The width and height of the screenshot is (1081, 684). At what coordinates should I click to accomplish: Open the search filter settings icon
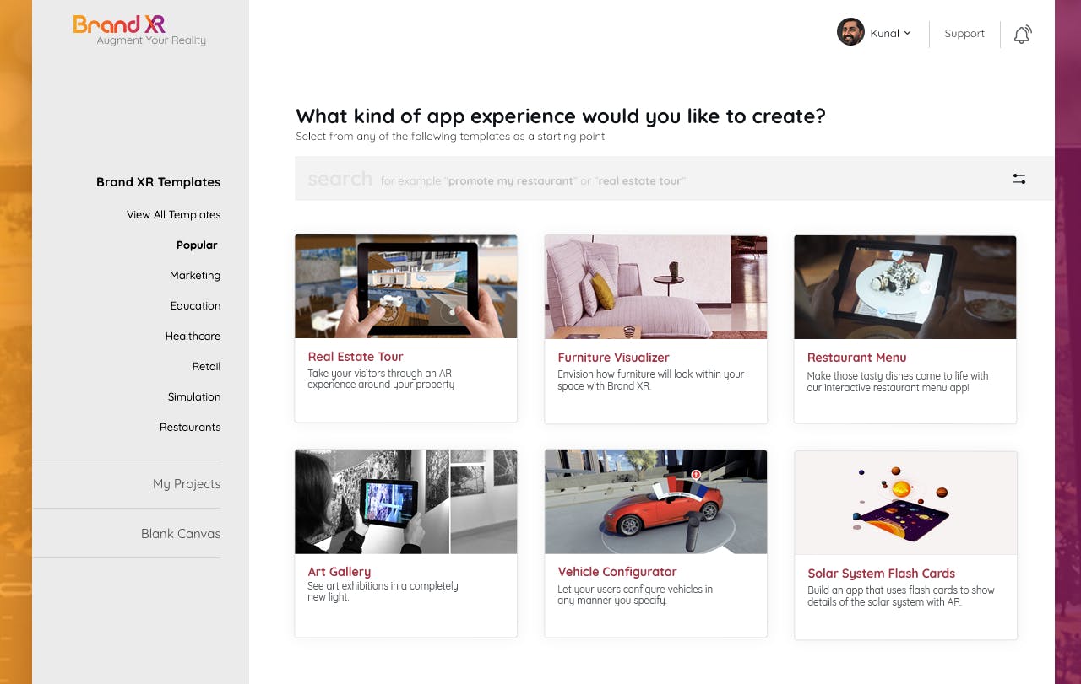pyautogui.click(x=1019, y=179)
